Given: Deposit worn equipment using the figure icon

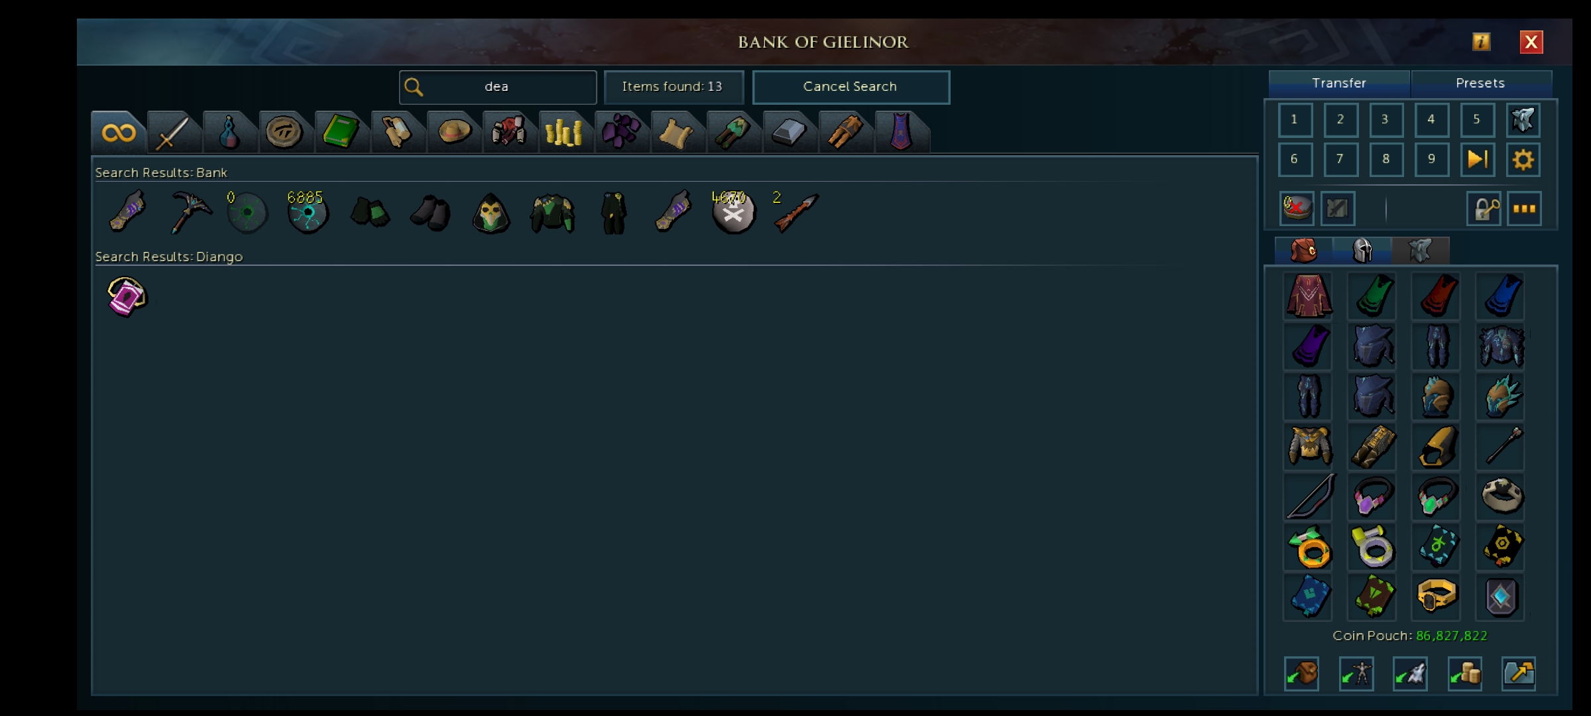Looking at the screenshot, I should coord(1356,674).
